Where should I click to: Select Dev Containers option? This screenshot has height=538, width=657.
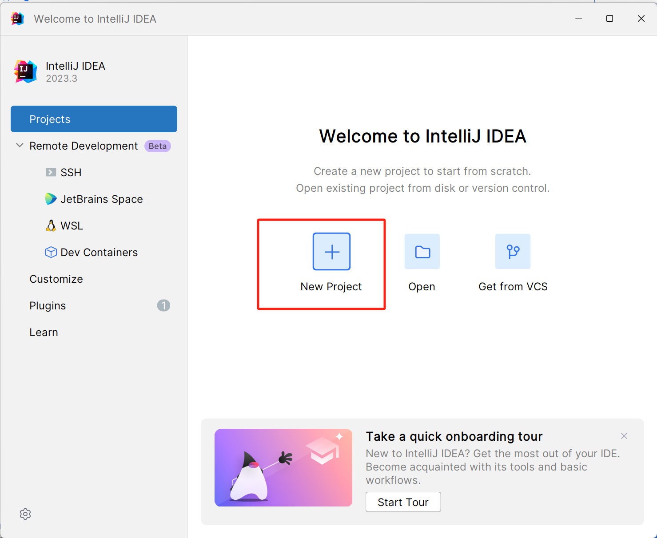(x=99, y=252)
